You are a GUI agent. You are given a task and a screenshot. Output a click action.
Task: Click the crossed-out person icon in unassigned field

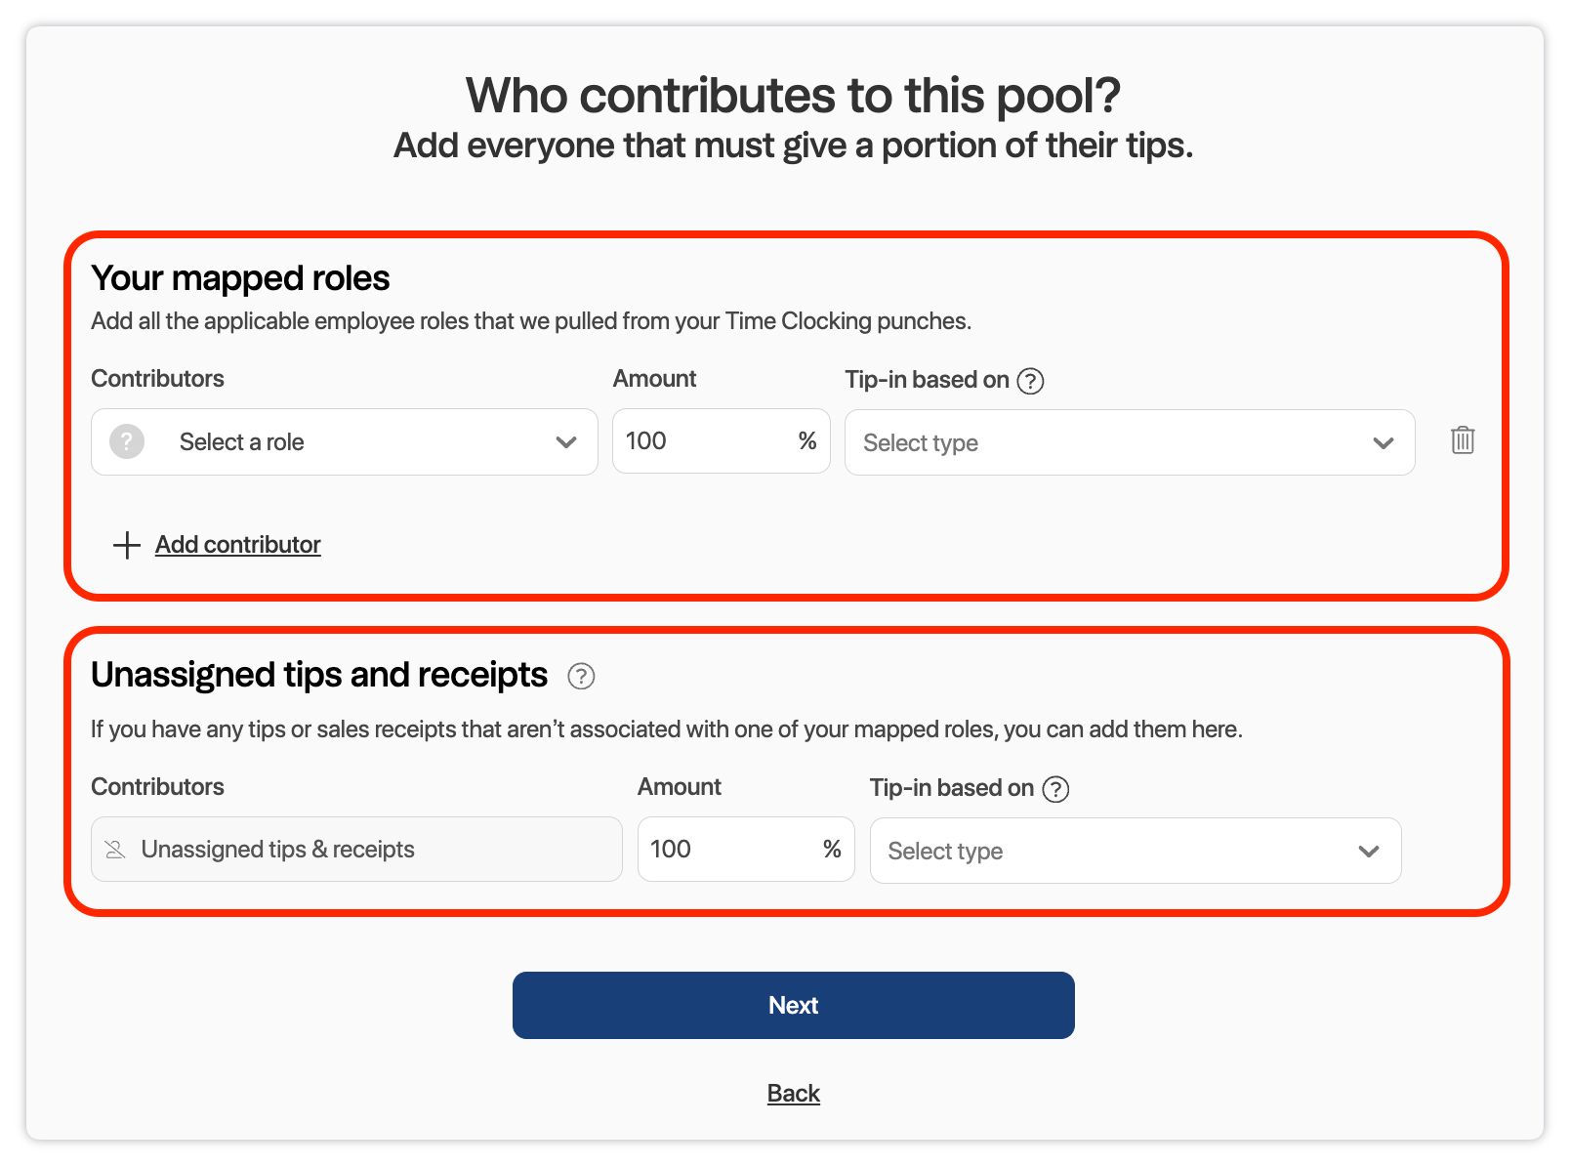pos(115,850)
